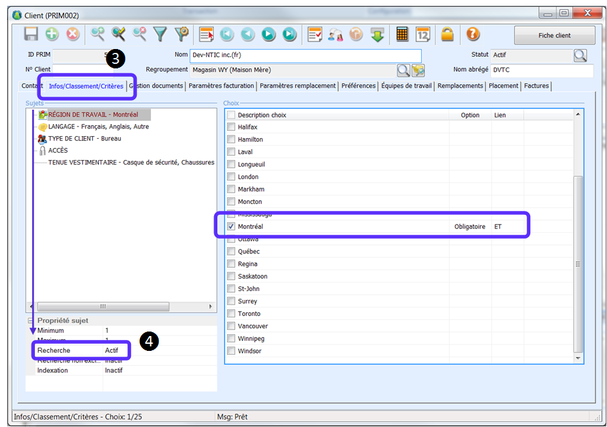Click into the Nom text field
This screenshot has width=607, height=427.
[x=305, y=55]
